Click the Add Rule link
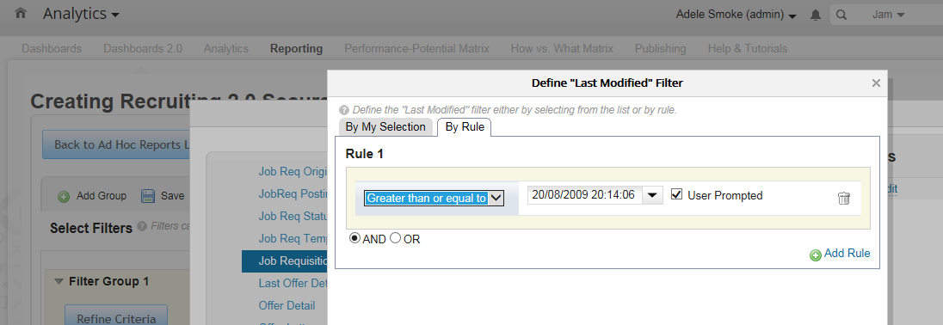Image resolution: width=943 pixels, height=325 pixels. tap(847, 254)
